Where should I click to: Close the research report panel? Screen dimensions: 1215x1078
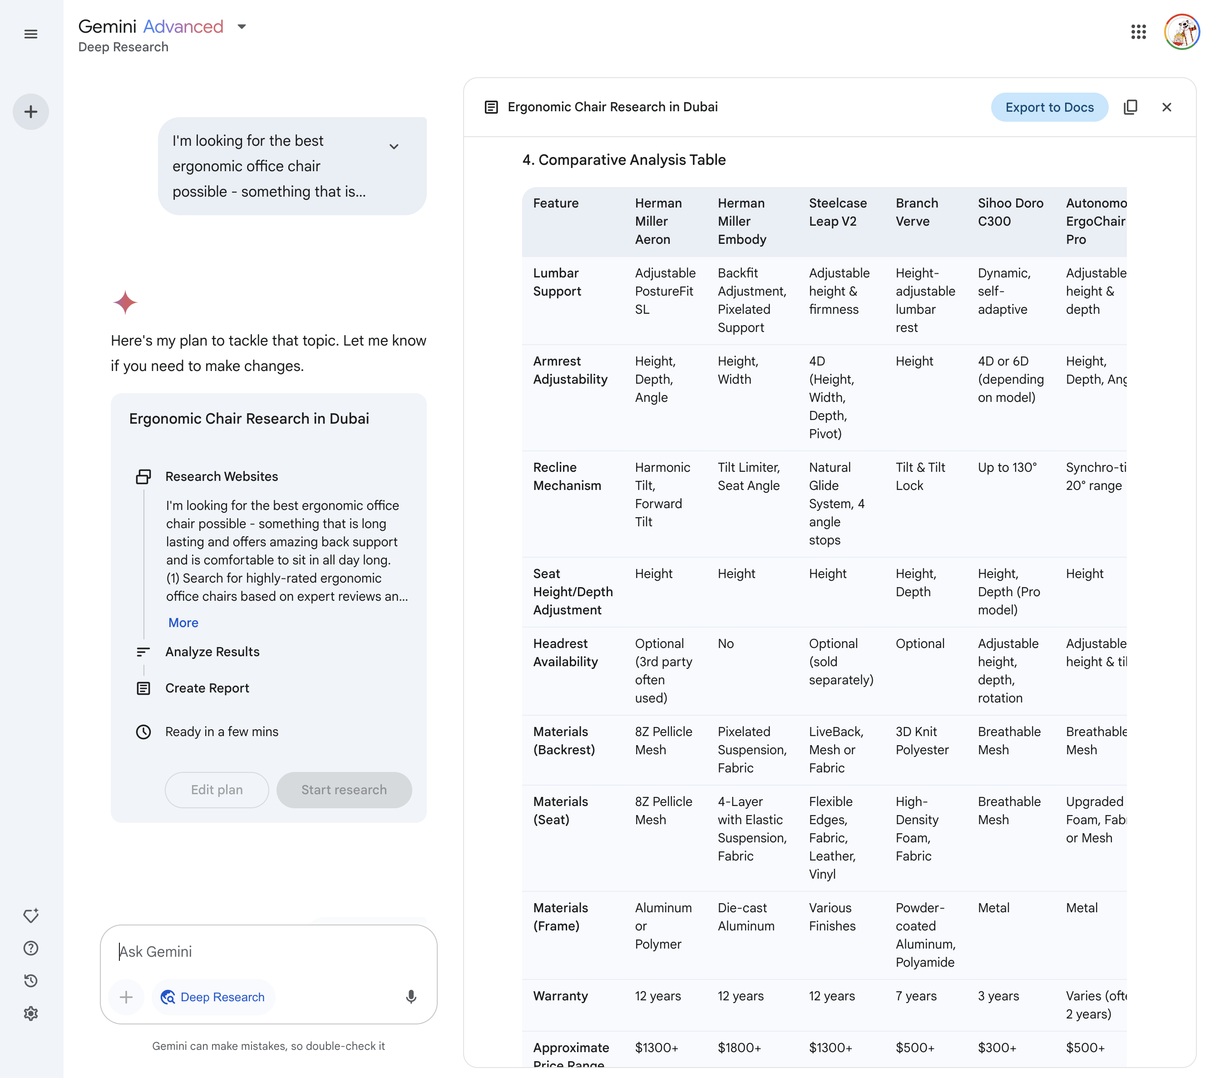pos(1166,107)
